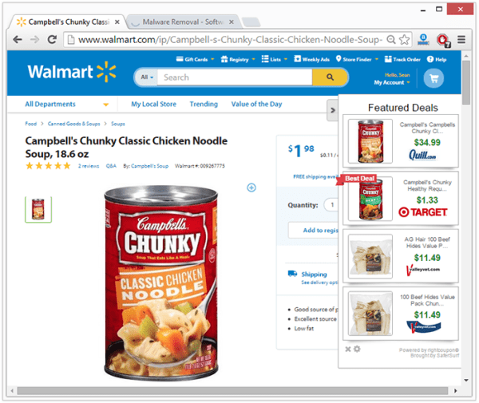
Task: Click the red extension icon with badge
Action: [443, 40]
